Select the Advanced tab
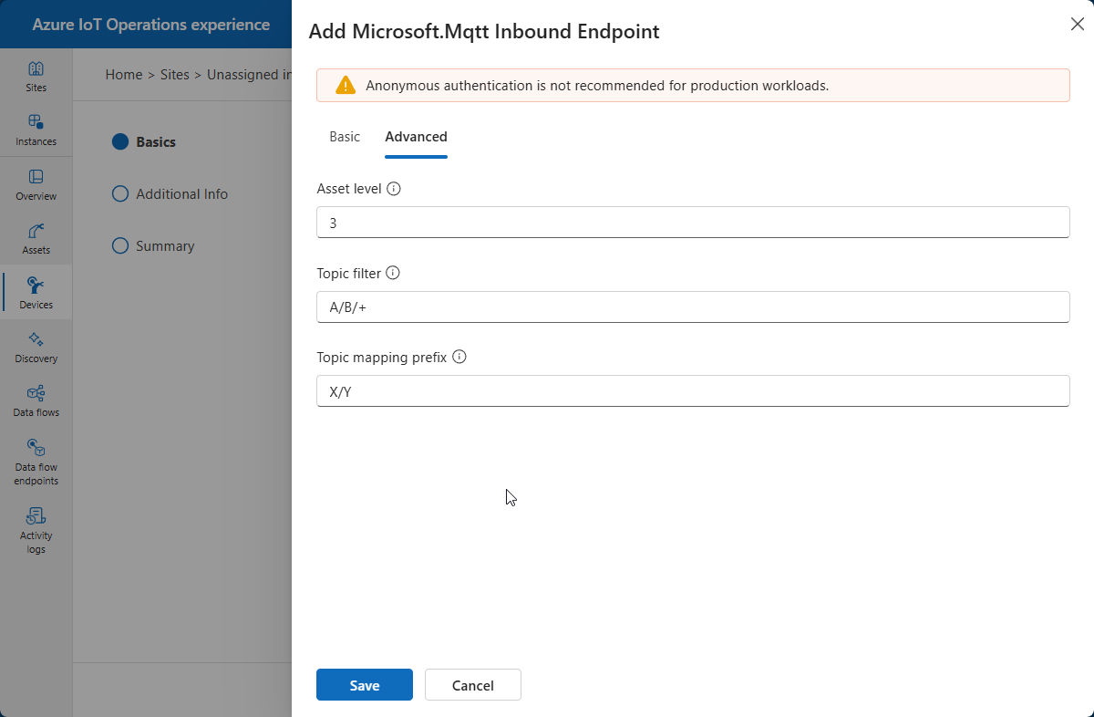 [x=416, y=137]
